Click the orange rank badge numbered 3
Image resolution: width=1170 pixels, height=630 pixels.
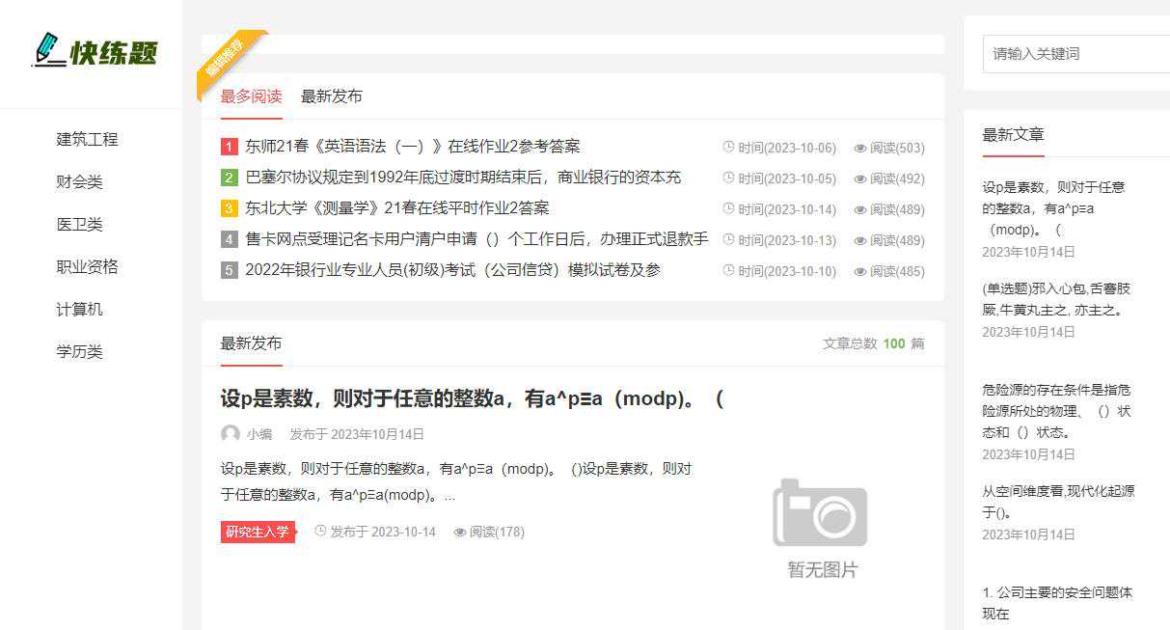pyautogui.click(x=228, y=208)
